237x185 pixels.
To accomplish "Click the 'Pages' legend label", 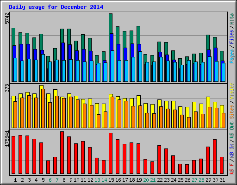I will [232, 56].
